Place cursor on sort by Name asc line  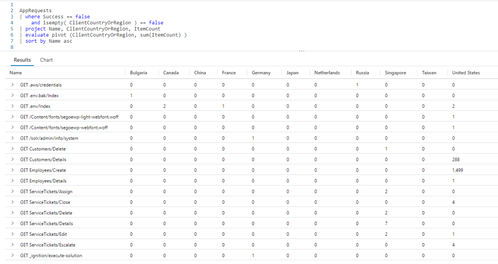(x=49, y=41)
